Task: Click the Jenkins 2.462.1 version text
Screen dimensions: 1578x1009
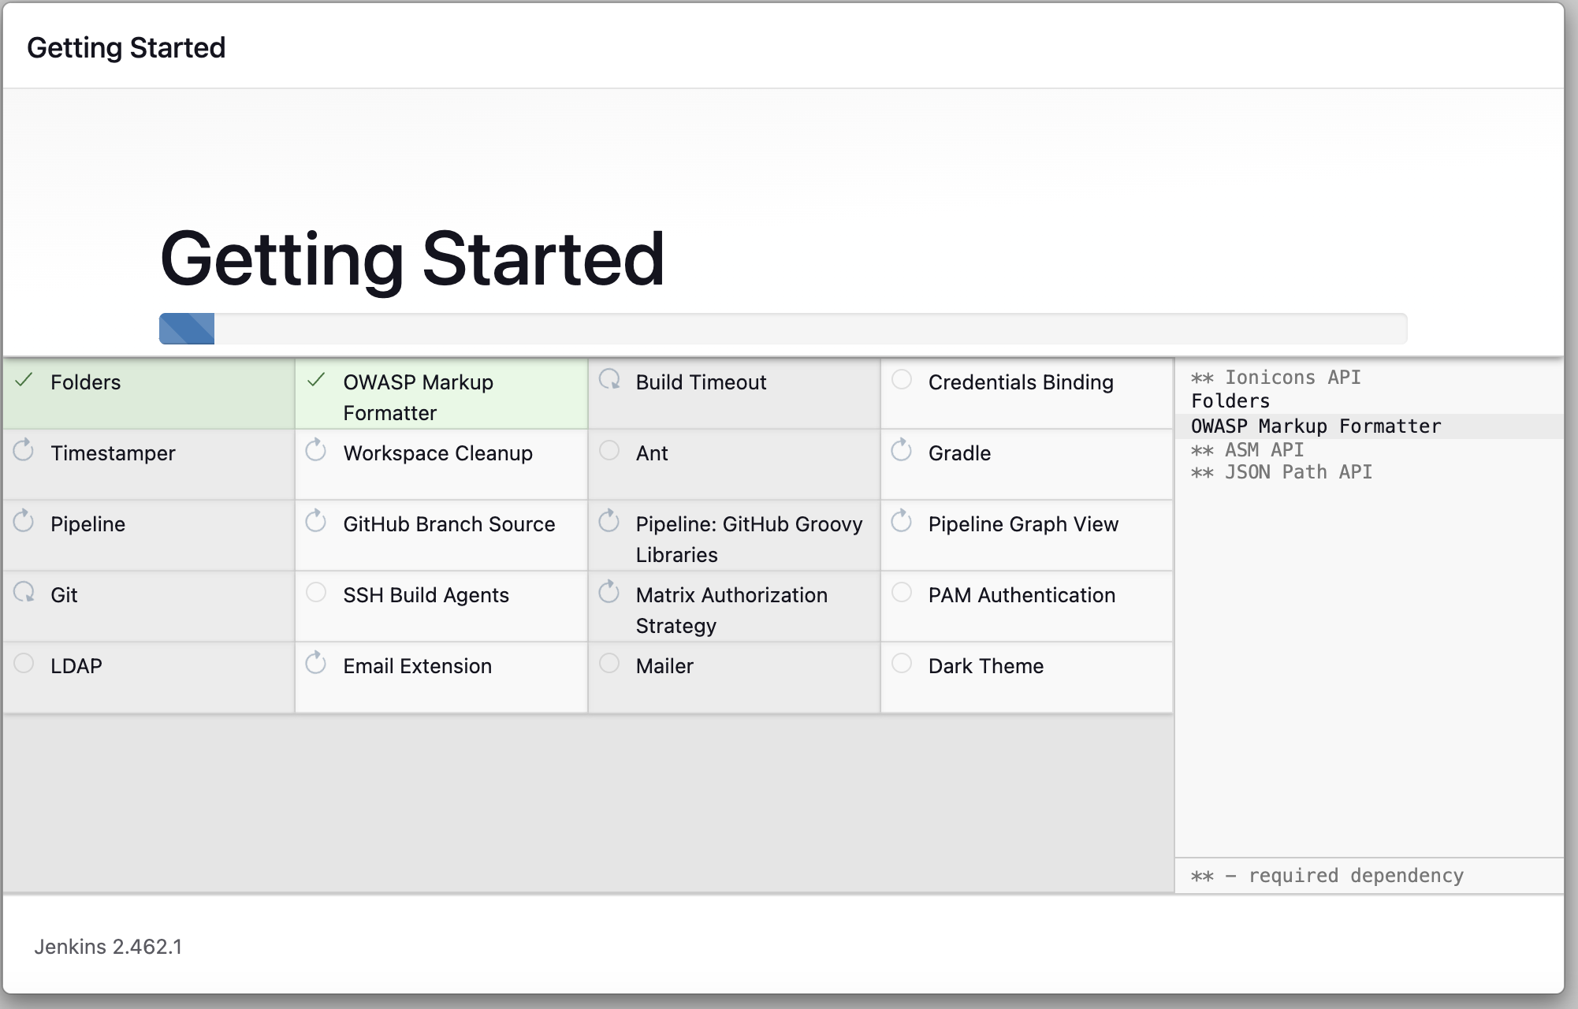Action: pyautogui.click(x=108, y=947)
